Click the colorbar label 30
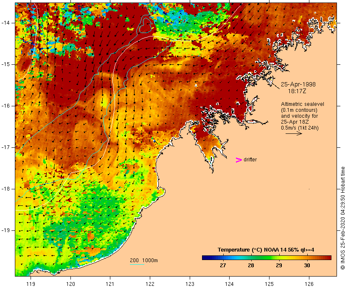The width and height of the screenshot is (348, 288). click(307, 266)
